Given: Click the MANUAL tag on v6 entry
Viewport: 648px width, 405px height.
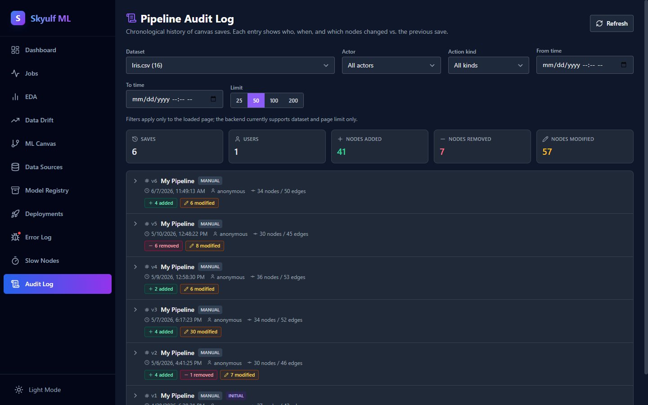Looking at the screenshot, I should click(x=210, y=181).
